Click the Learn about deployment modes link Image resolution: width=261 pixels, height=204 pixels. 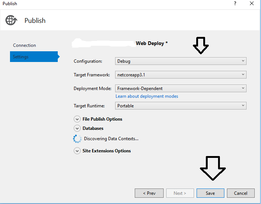click(147, 96)
